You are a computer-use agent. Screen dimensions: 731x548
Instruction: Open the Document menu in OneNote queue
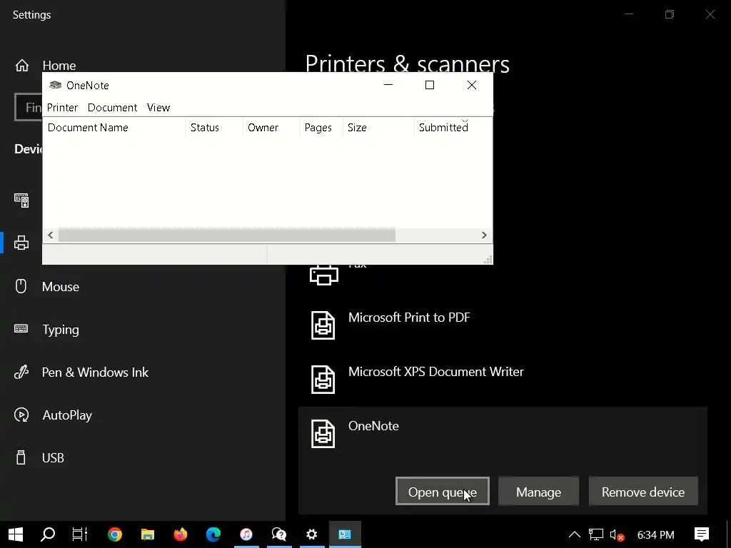pos(112,108)
